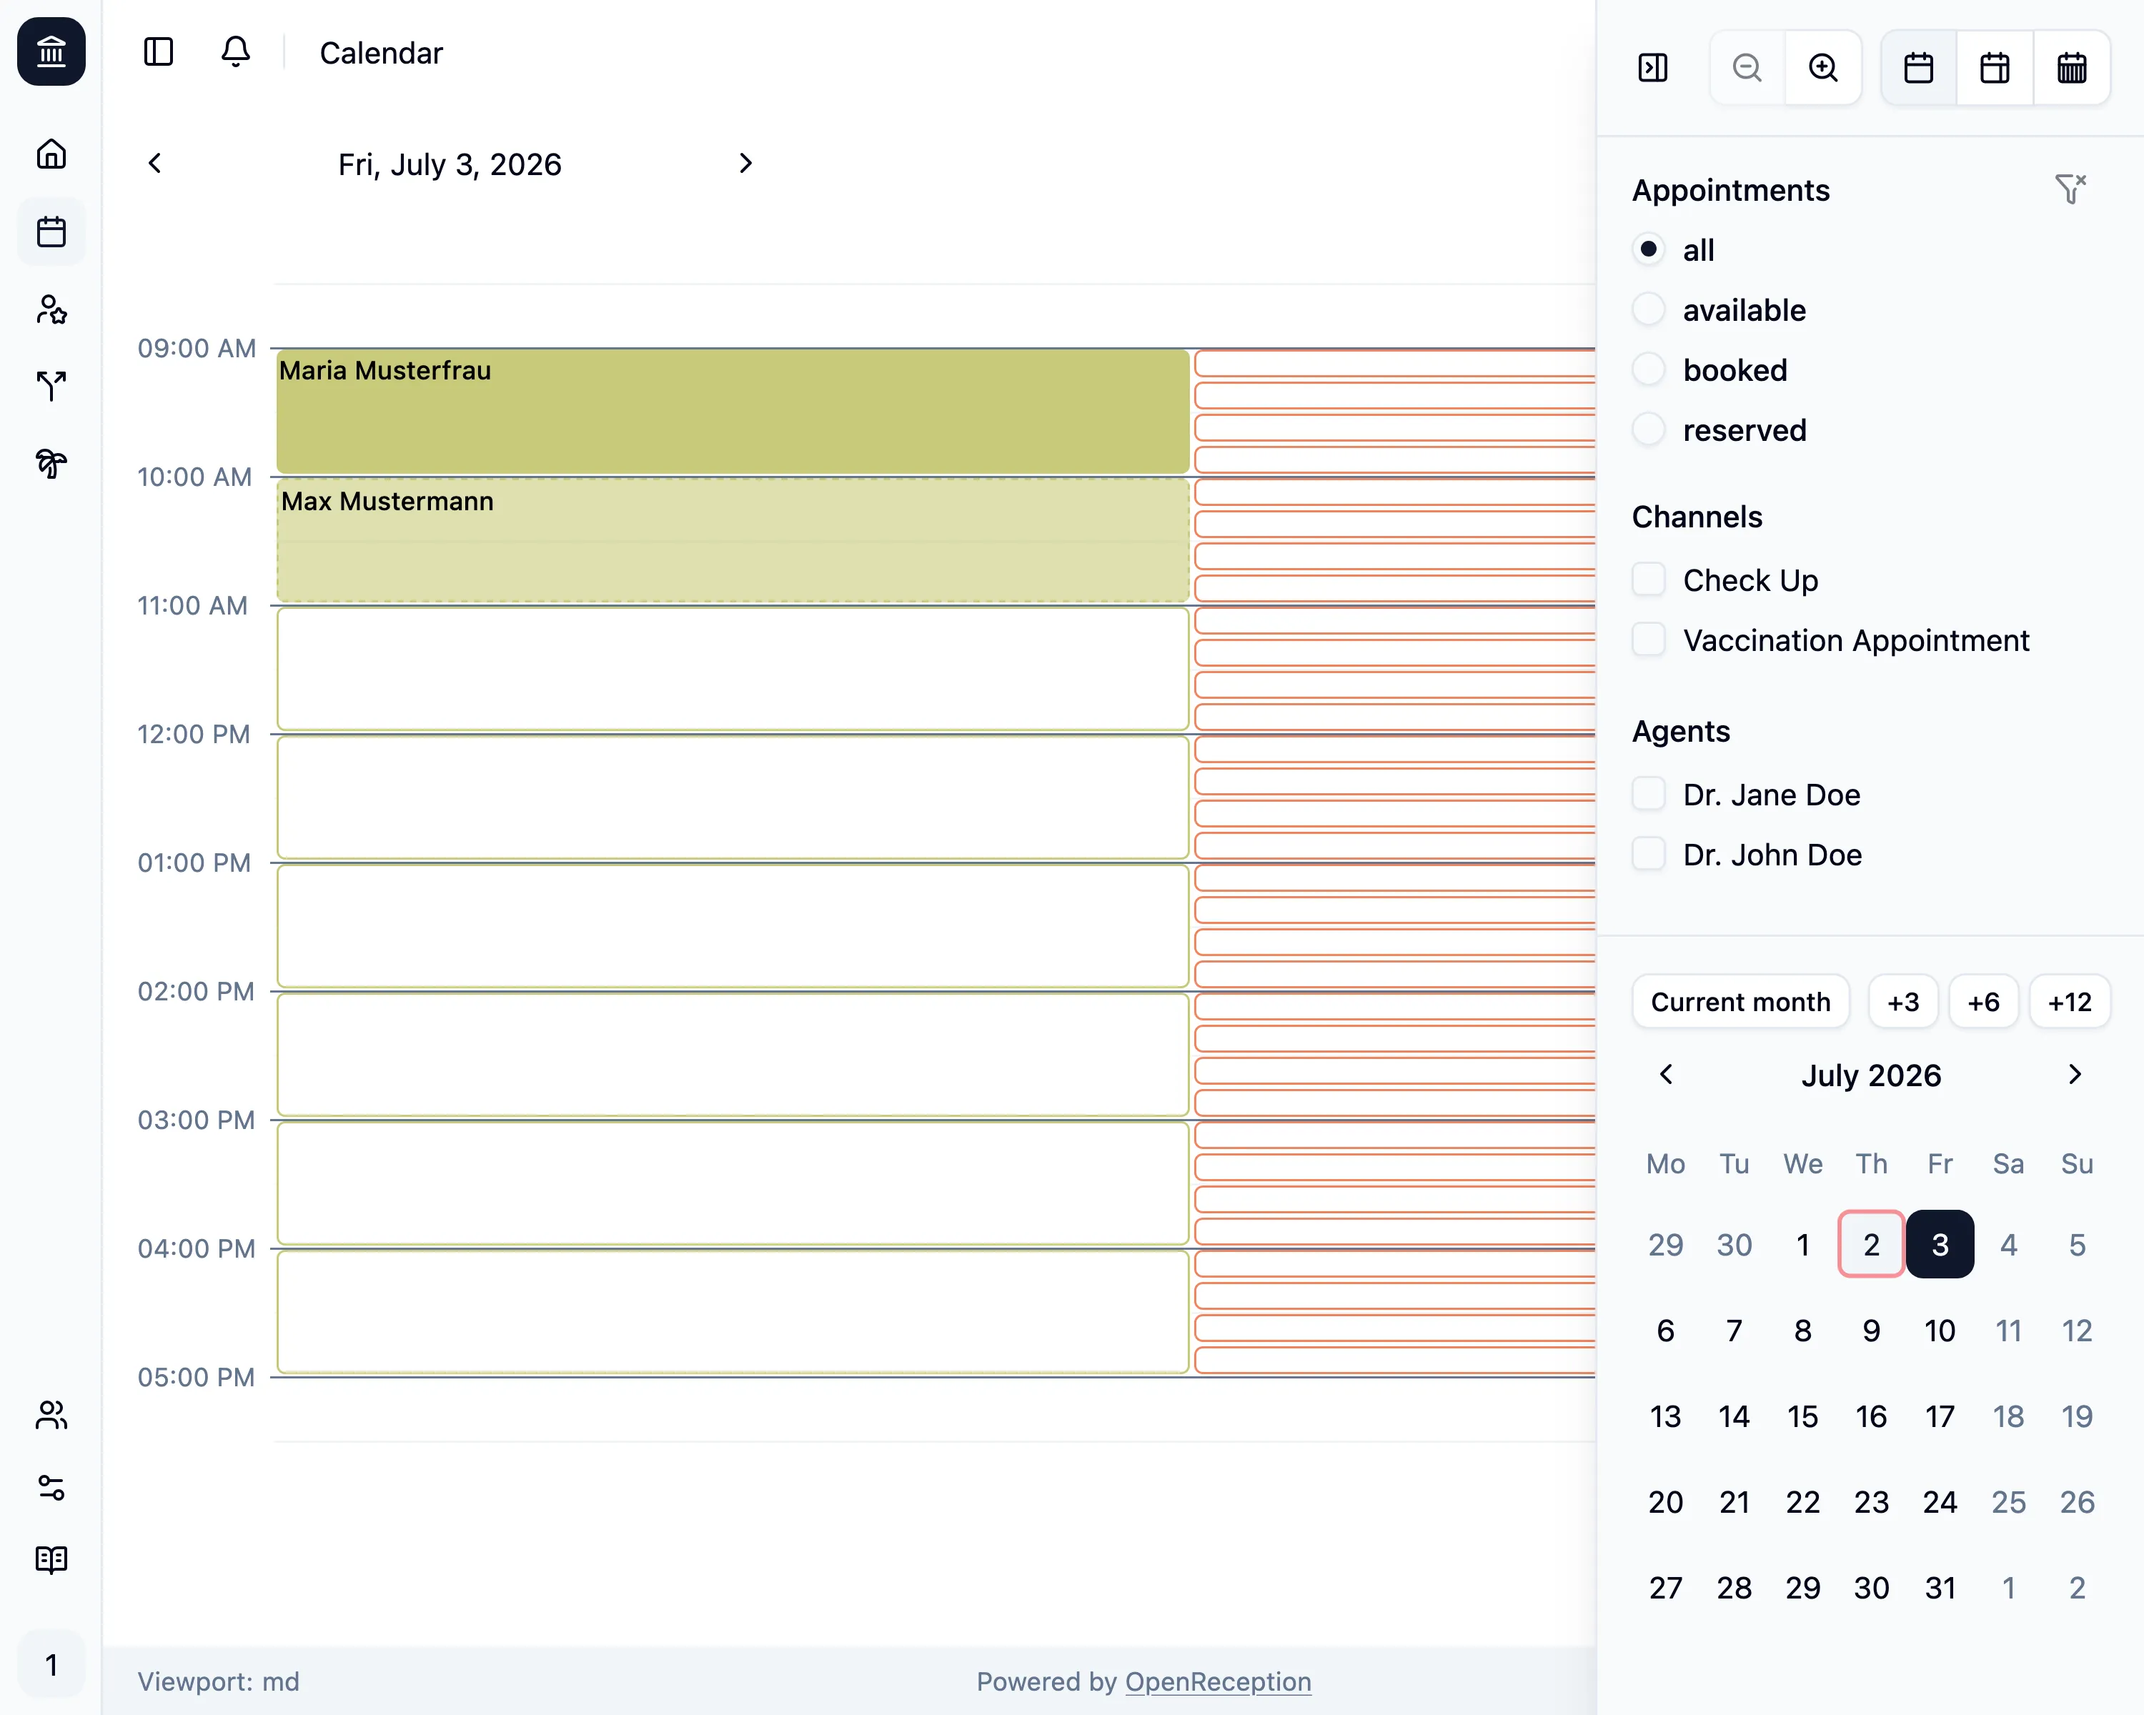The image size is (2144, 1715).
Task: Click the July 2026 month label
Action: point(1870,1075)
